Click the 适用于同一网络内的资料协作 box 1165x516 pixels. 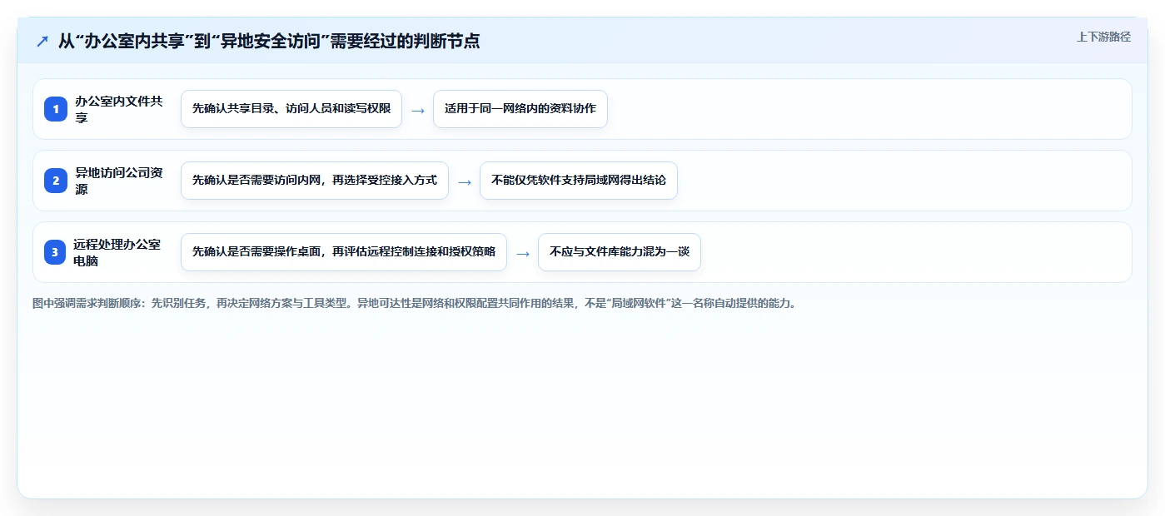(x=520, y=109)
